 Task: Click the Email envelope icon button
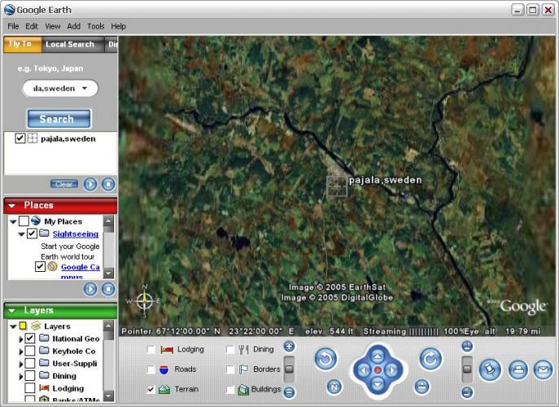pos(543,370)
